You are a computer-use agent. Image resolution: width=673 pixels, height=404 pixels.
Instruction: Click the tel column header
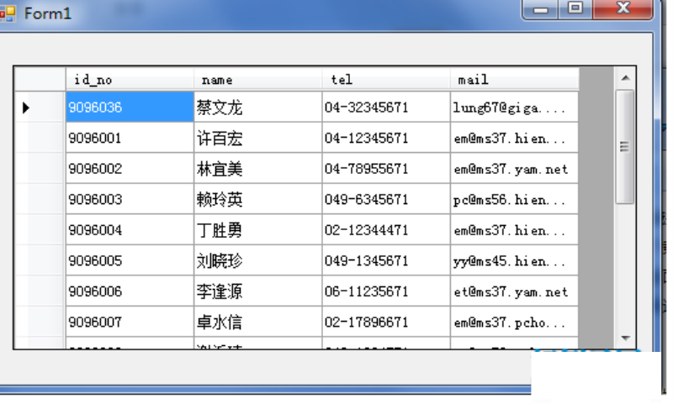pyautogui.click(x=385, y=80)
